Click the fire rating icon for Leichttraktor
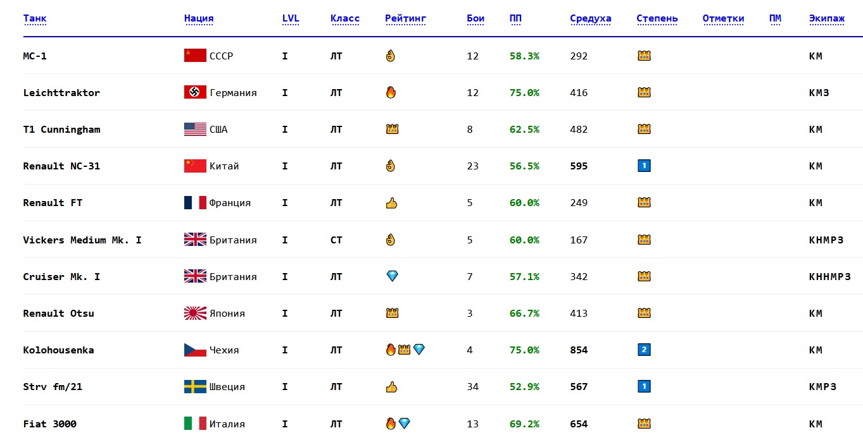Viewport: 863px width, 440px height. 391,92
